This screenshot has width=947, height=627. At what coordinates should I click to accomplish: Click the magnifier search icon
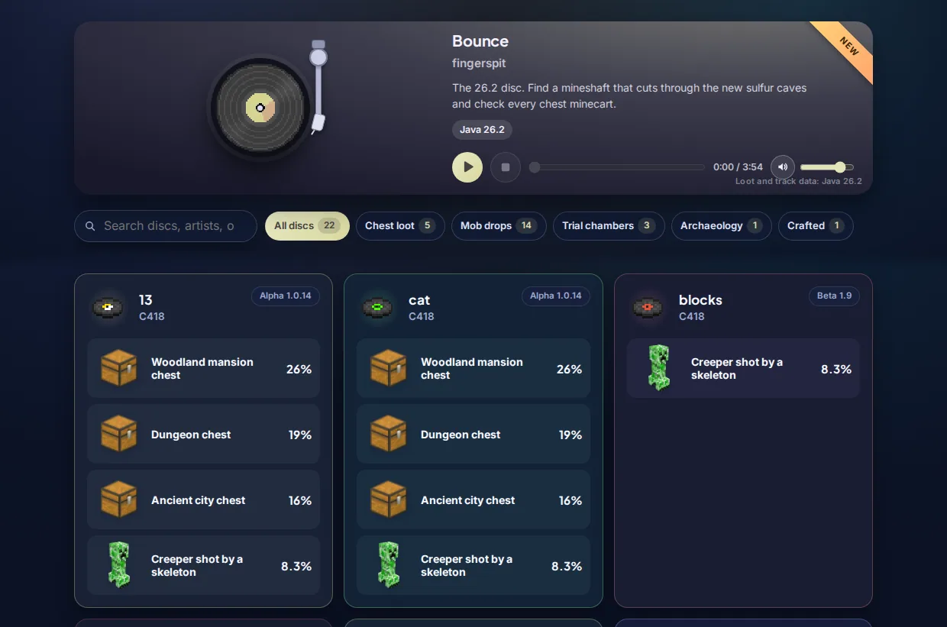point(90,226)
